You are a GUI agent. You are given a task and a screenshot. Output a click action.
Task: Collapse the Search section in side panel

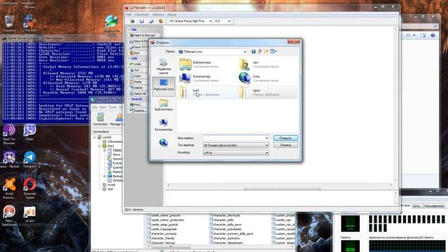[x=135, y=99]
